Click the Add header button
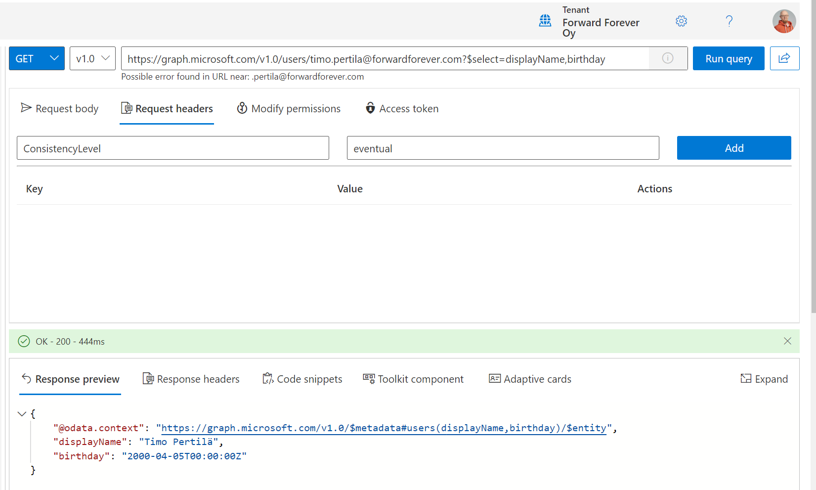 [733, 148]
